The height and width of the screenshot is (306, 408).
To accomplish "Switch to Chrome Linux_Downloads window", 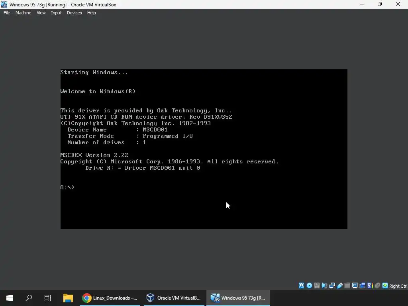I will pos(110,298).
